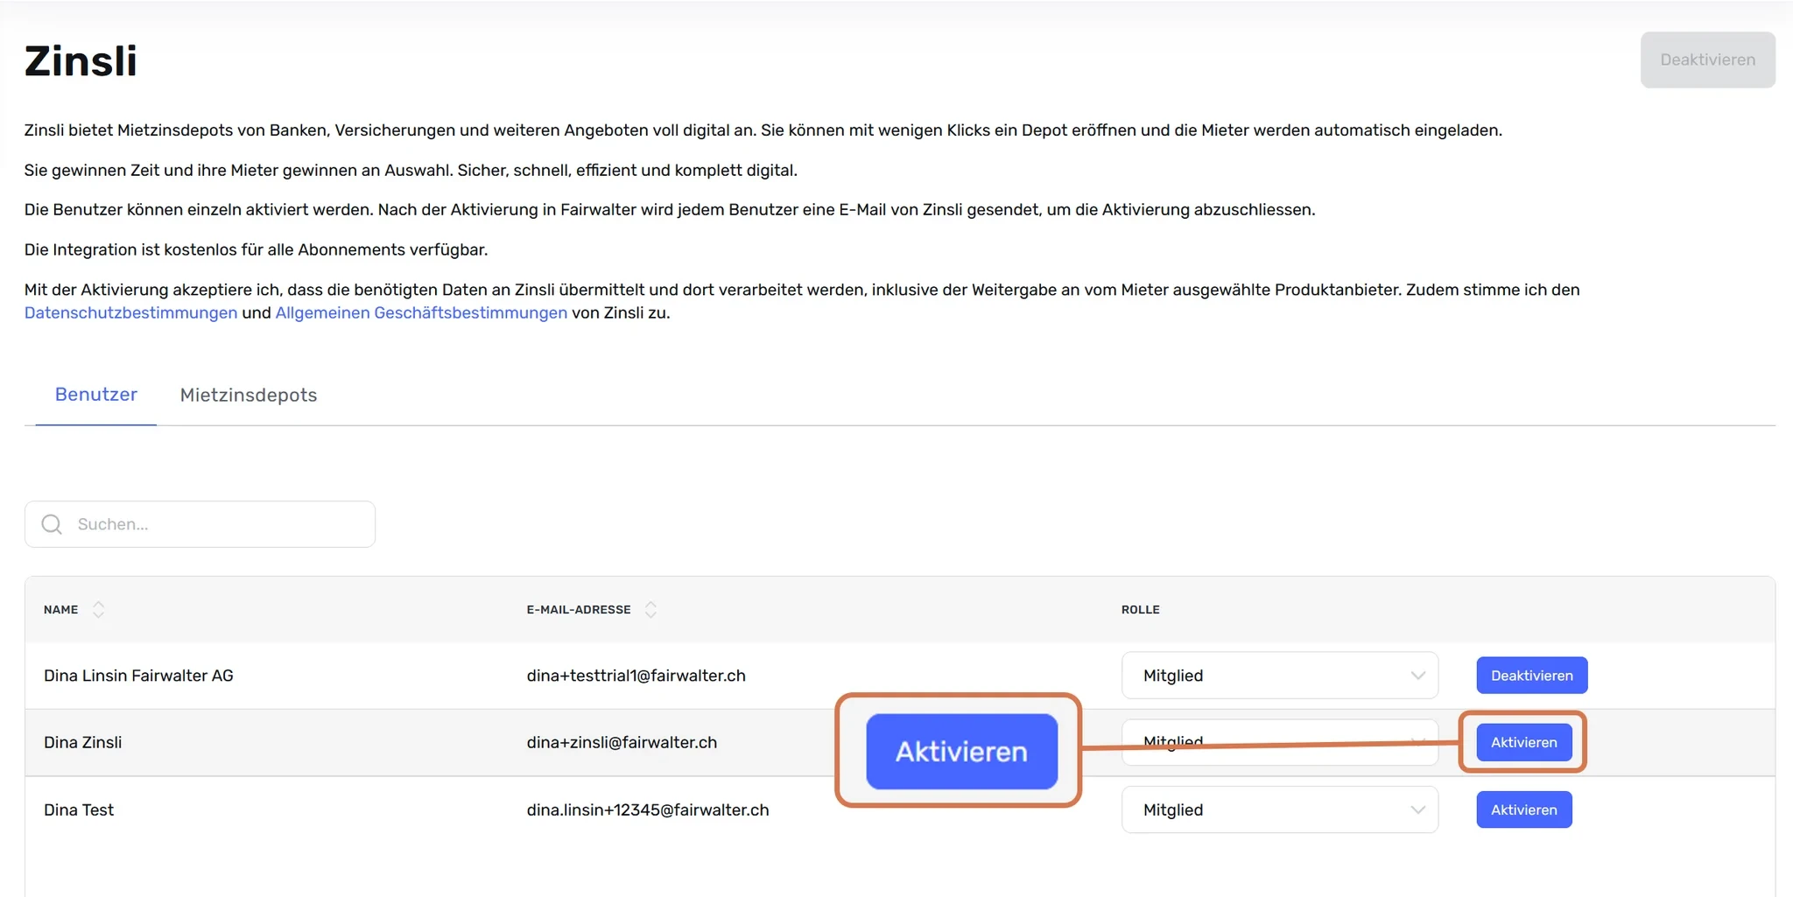Switch to the Benutzer tab
This screenshot has height=897, width=1793.
96,395
